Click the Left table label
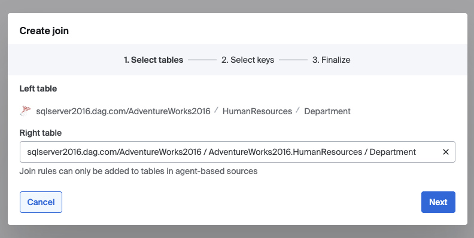This screenshot has height=238, width=474. click(38, 89)
